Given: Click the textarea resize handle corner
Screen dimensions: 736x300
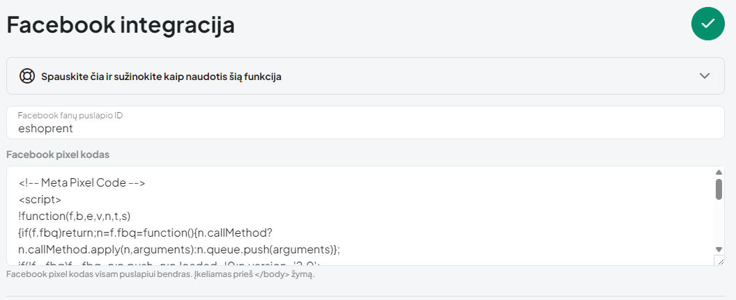Looking at the screenshot, I should coord(719,260).
